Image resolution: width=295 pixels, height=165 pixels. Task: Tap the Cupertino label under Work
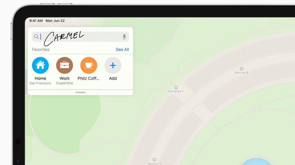click(x=64, y=83)
